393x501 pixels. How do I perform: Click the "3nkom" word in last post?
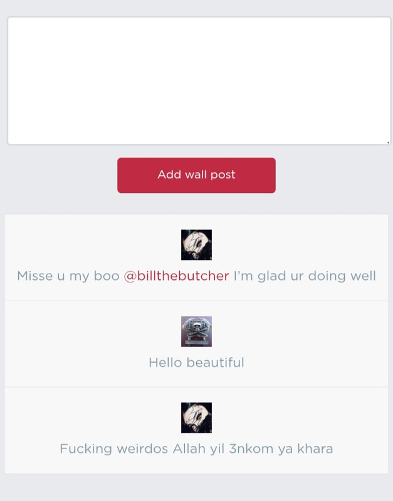coord(251,449)
